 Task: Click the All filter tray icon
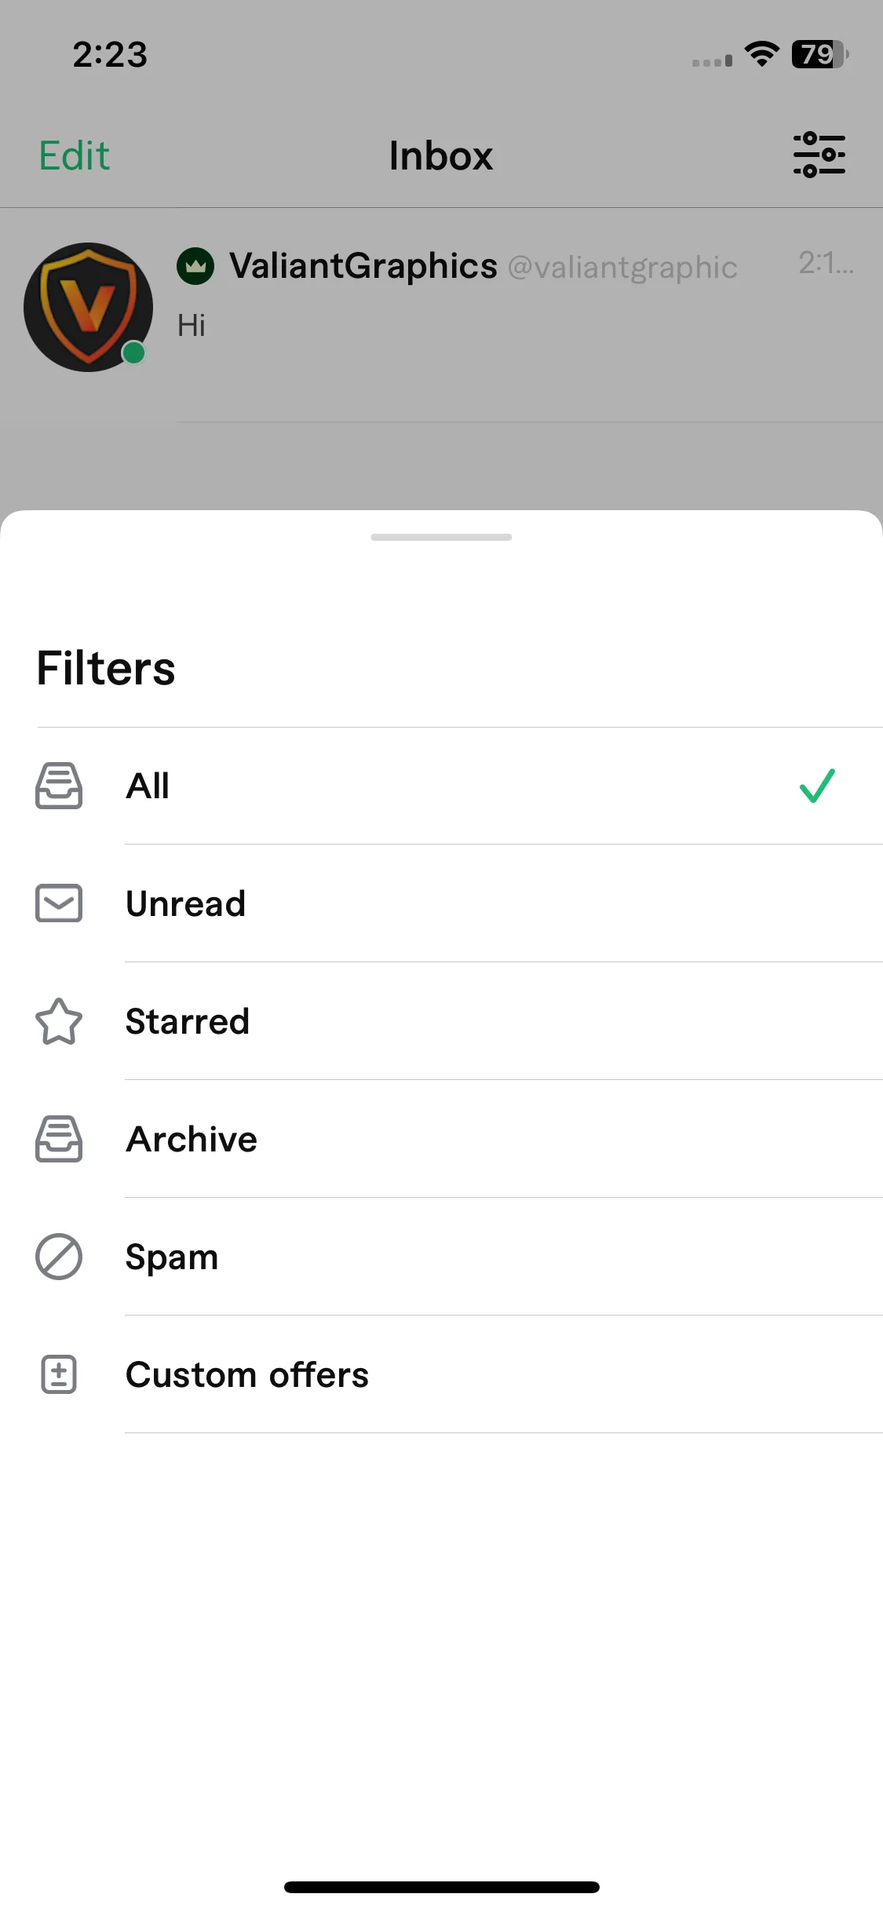59,786
